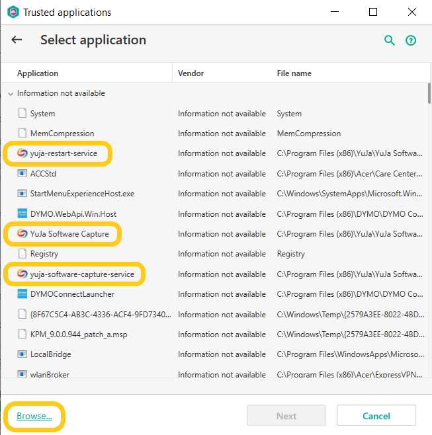Image resolution: width=432 pixels, height=435 pixels.
Task: Click the Next button
Action: click(286, 416)
